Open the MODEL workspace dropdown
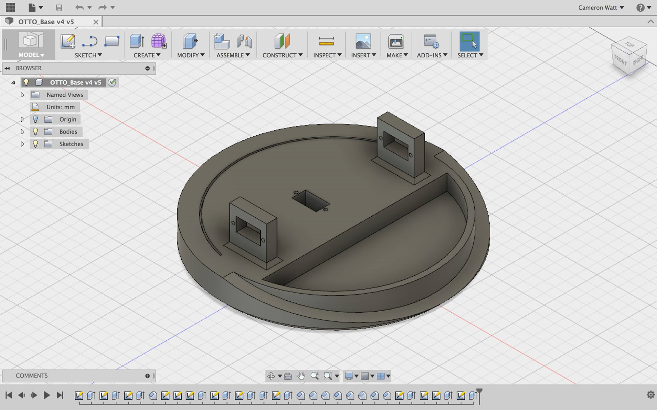Image resolution: width=657 pixels, height=410 pixels. coord(31,55)
